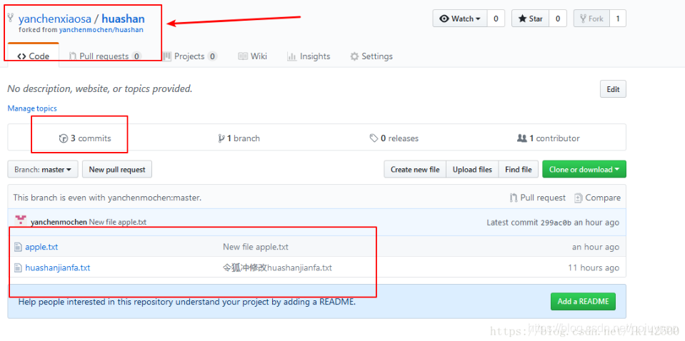Switch to the Pull requests tab
The height and width of the screenshot is (341, 685).
point(105,56)
